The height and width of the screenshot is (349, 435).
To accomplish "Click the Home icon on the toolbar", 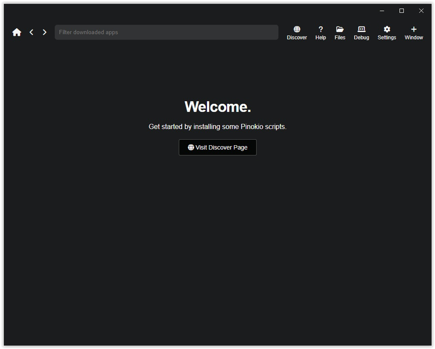I will [17, 32].
